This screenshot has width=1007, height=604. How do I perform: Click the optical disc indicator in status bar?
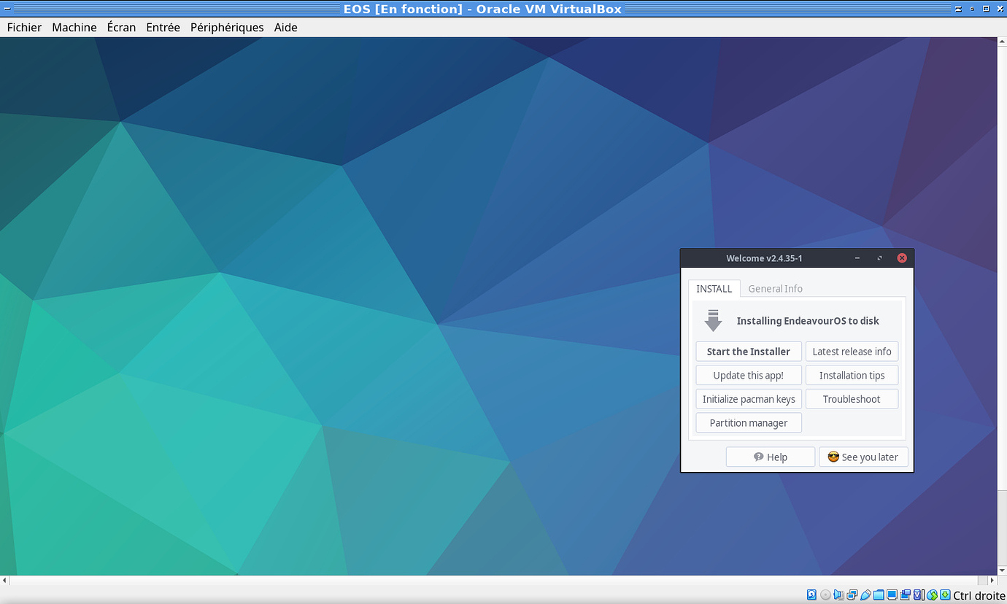(x=825, y=595)
